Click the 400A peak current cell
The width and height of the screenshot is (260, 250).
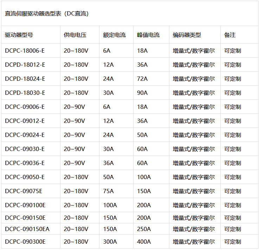pos(144,242)
